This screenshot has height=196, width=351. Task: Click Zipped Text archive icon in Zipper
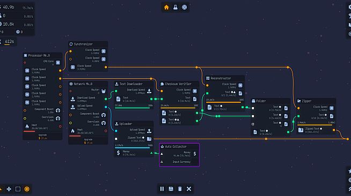[301, 130]
